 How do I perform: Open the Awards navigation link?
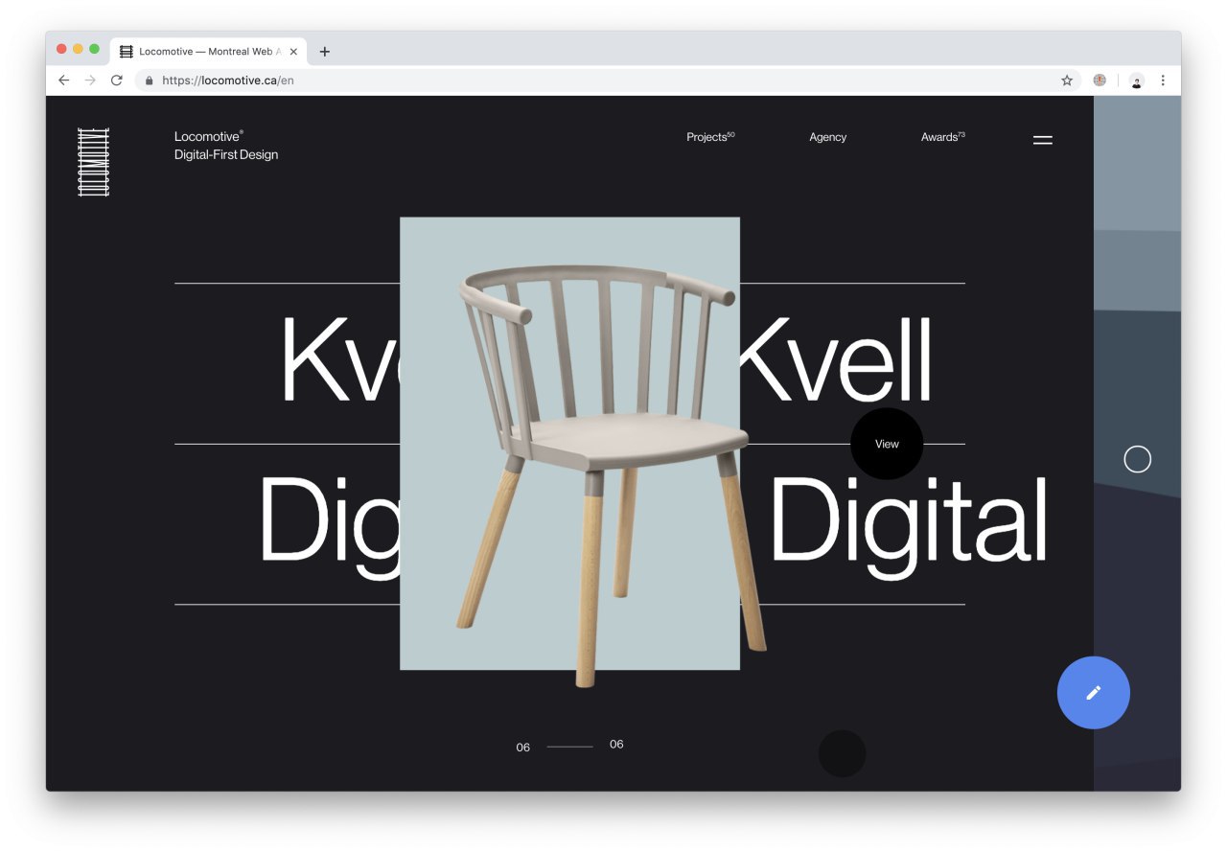[x=943, y=137]
